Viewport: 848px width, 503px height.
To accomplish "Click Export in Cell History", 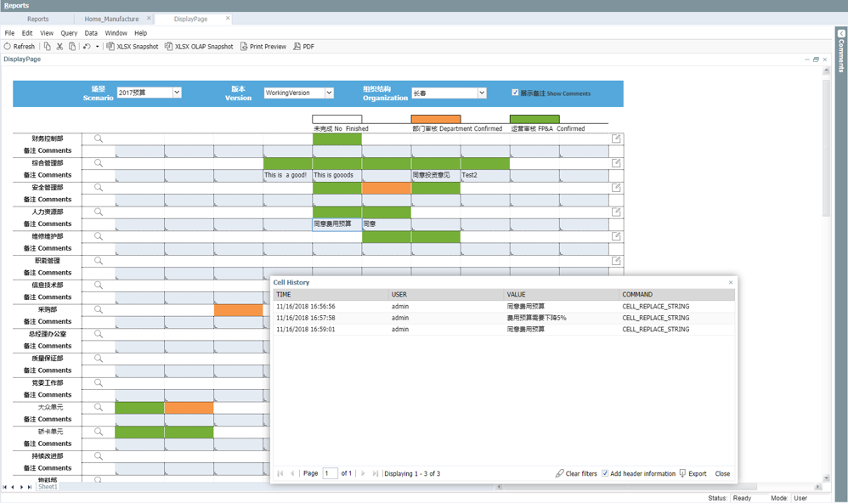I will coord(693,473).
